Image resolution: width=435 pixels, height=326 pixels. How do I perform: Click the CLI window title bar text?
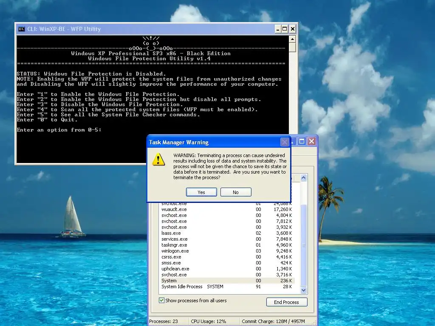(64, 29)
